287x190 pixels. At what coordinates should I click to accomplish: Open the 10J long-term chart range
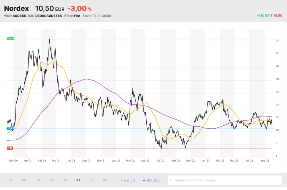pyautogui.click(x=105, y=180)
